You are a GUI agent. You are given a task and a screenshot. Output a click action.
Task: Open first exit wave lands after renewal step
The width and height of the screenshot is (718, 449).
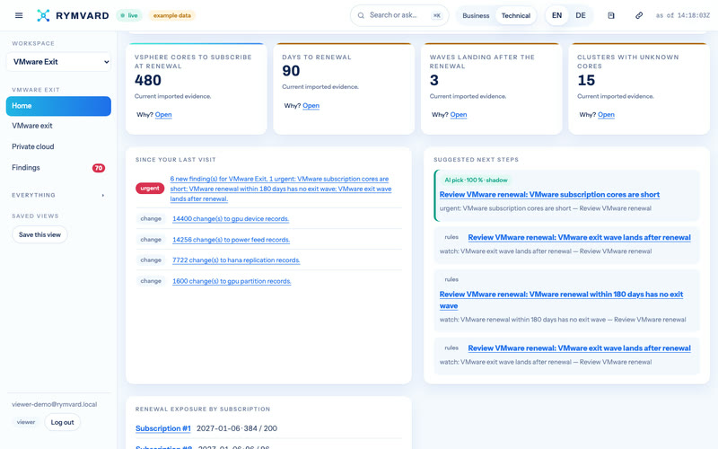[x=579, y=237]
